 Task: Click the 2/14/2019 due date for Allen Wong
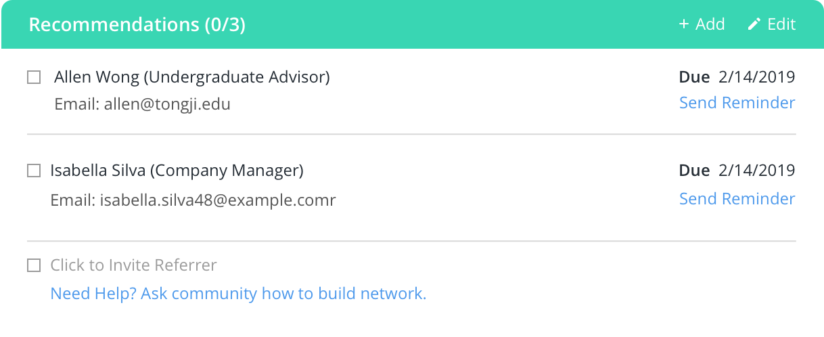point(756,77)
